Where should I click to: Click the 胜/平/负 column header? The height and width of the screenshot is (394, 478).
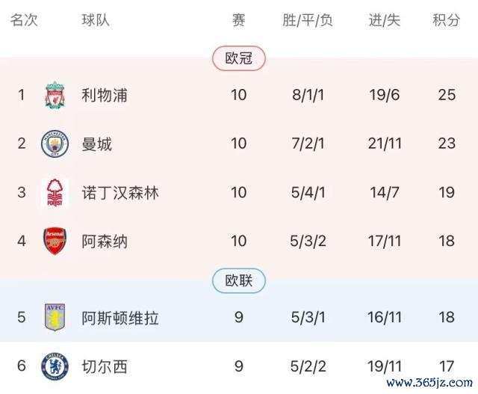(x=308, y=20)
